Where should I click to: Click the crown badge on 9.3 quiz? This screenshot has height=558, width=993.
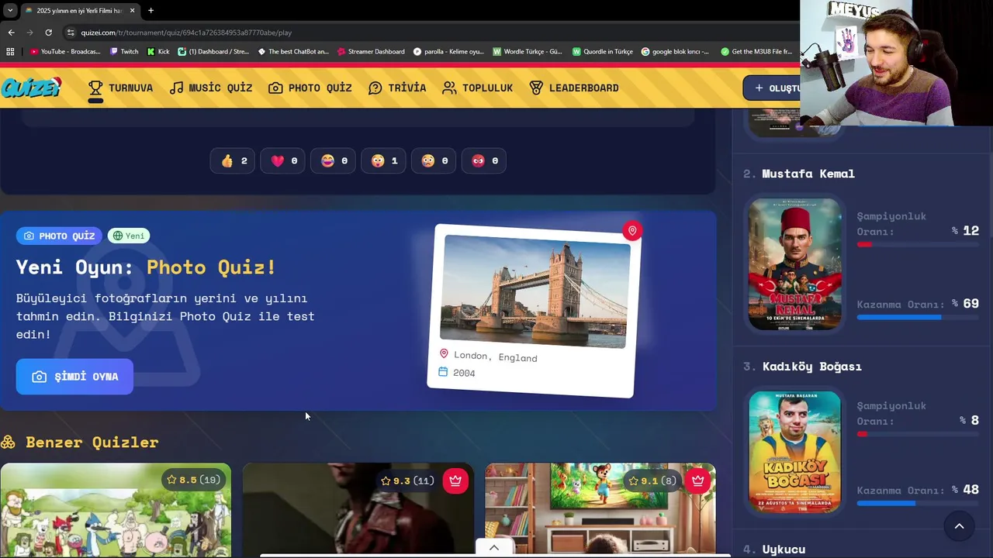click(455, 480)
